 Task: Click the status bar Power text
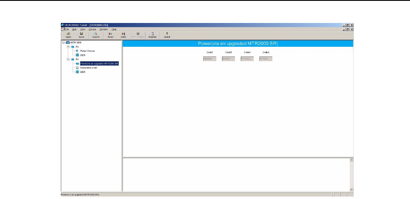(80, 195)
